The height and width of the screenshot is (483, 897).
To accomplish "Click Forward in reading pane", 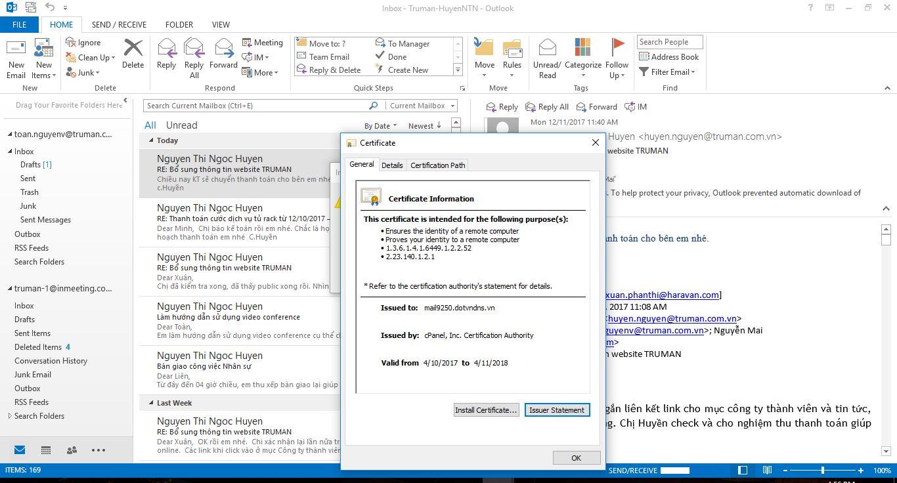I will [x=596, y=107].
